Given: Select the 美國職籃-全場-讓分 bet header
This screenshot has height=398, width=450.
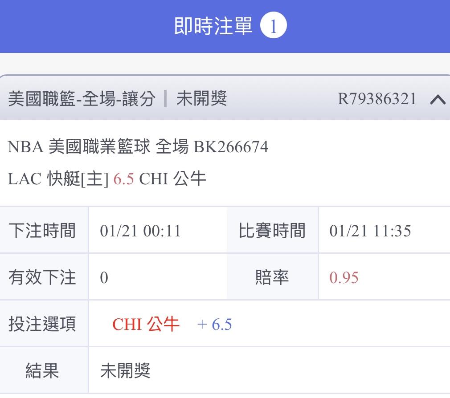Looking at the screenshot, I should [x=82, y=99].
